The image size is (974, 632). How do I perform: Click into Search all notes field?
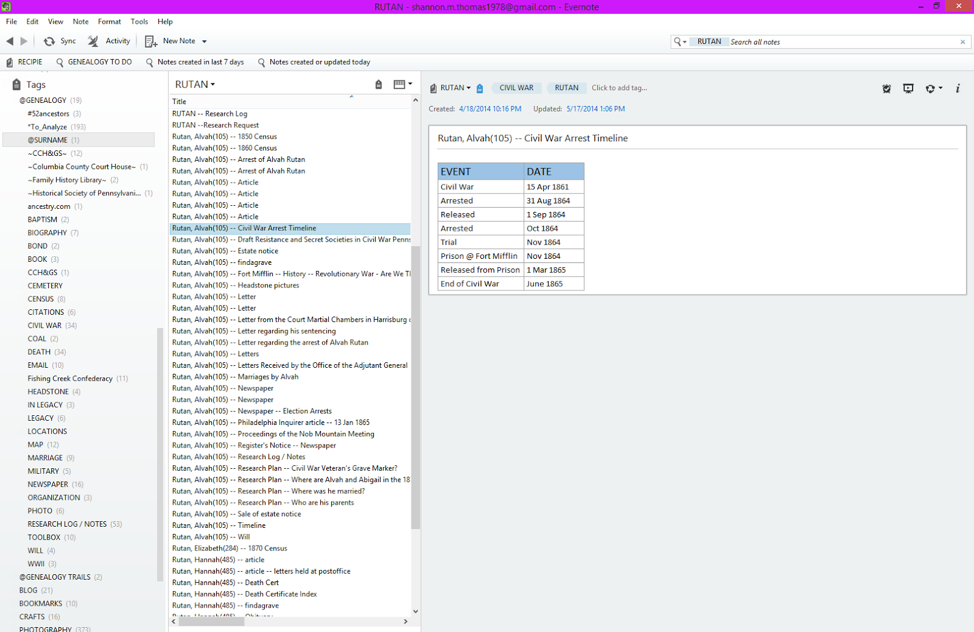[843, 42]
